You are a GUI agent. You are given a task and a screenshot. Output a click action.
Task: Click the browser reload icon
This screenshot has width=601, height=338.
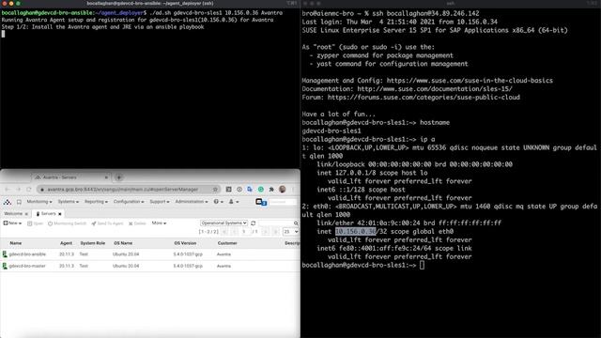[29, 190]
